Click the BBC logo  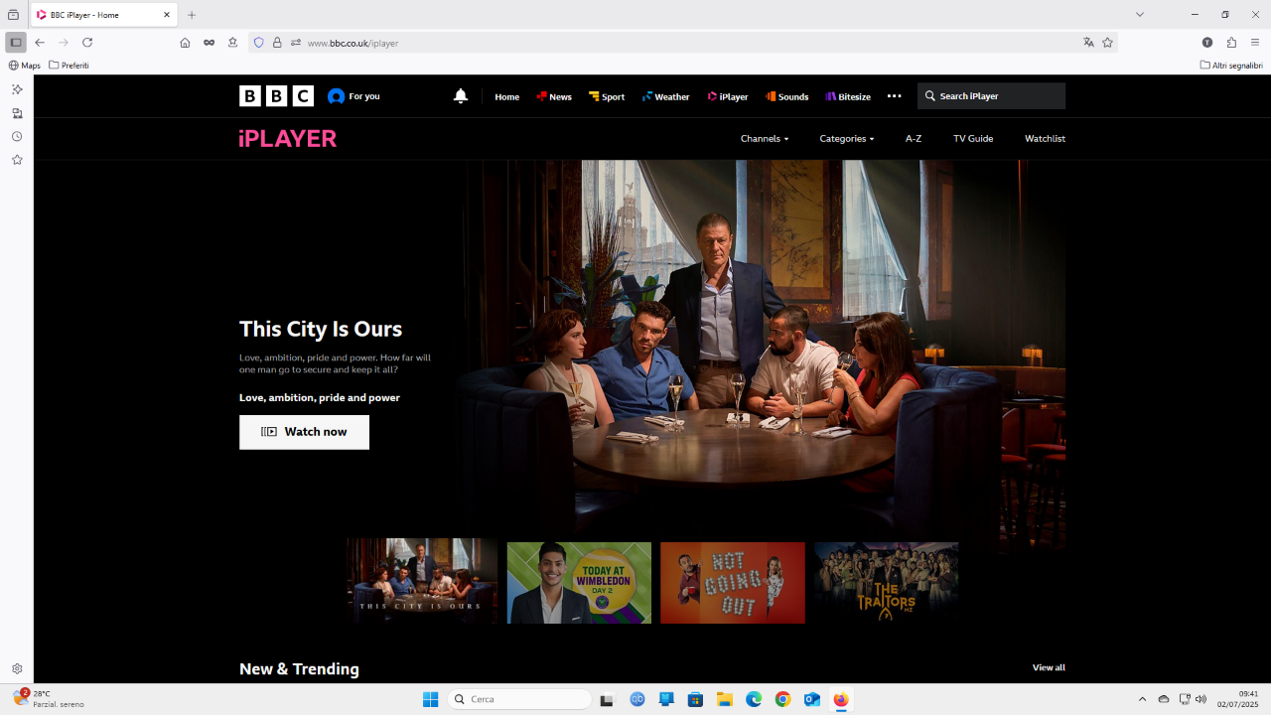click(276, 96)
